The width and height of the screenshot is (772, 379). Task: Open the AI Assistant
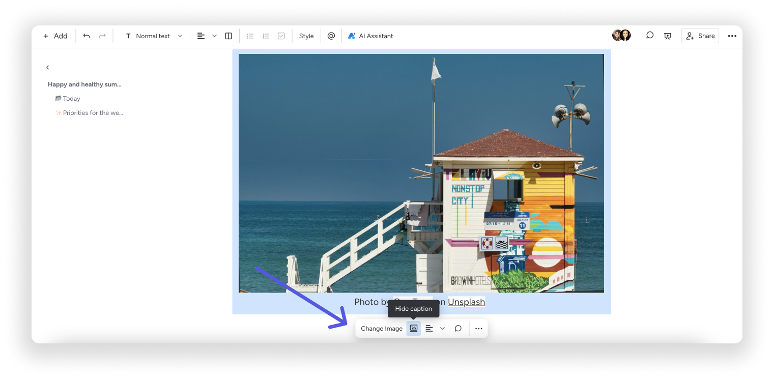pos(370,36)
